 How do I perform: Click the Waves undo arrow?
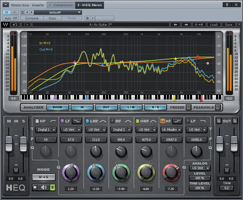pos(15,24)
